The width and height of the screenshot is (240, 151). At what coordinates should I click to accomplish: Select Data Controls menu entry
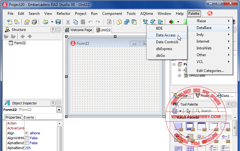tap(167, 42)
